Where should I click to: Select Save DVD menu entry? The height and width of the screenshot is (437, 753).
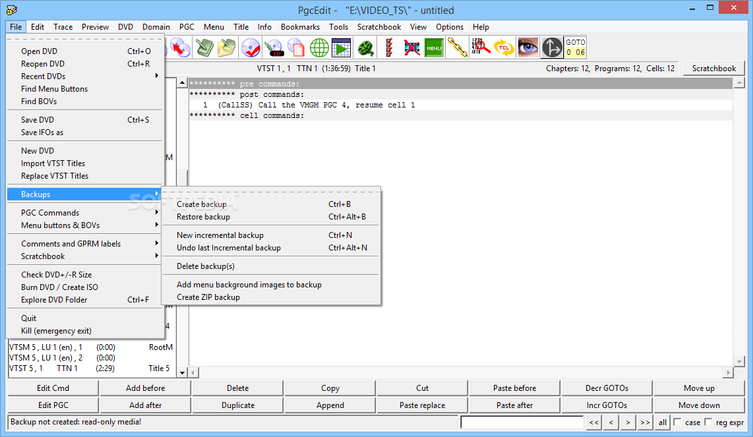click(x=85, y=119)
